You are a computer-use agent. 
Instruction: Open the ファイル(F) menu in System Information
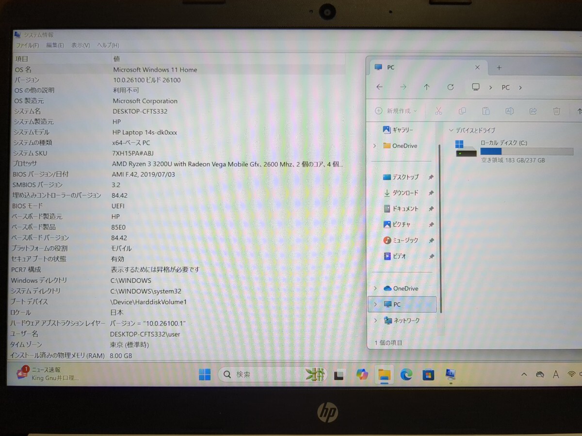[28, 45]
